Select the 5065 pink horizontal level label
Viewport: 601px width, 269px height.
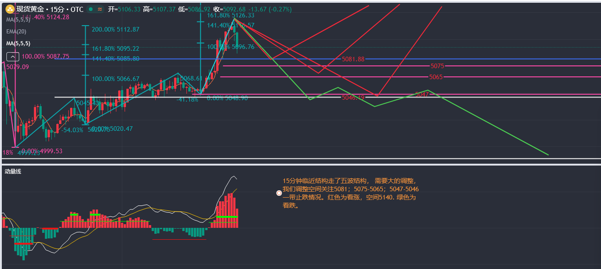(x=436, y=77)
